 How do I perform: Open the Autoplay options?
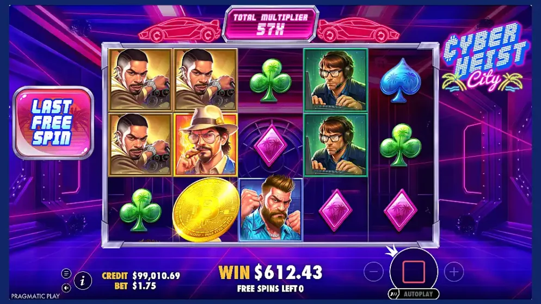pyautogui.click(x=418, y=294)
